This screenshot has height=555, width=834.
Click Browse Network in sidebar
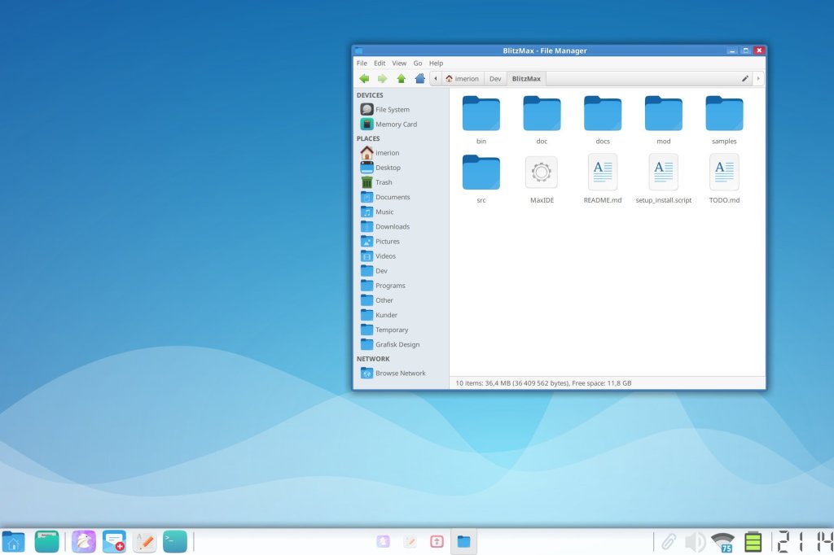(x=400, y=373)
